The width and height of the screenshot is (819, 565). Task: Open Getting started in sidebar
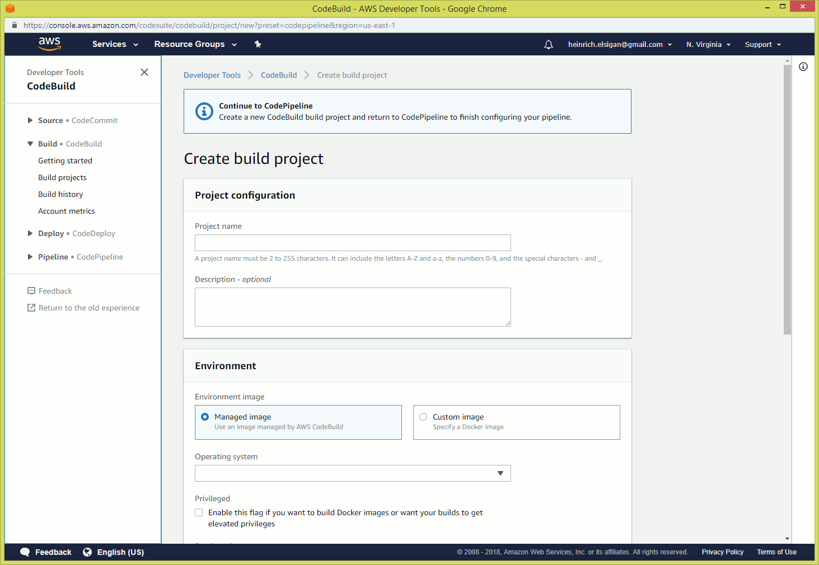click(x=65, y=161)
